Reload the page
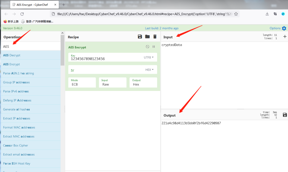Image resolution: width=288 pixels, height=172 pixels. click(x=22, y=14)
